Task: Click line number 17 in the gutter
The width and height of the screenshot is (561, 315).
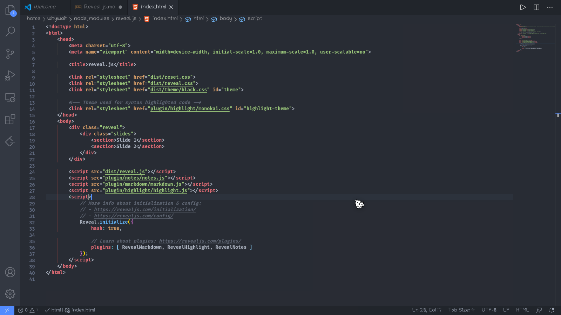Action: 32,128
